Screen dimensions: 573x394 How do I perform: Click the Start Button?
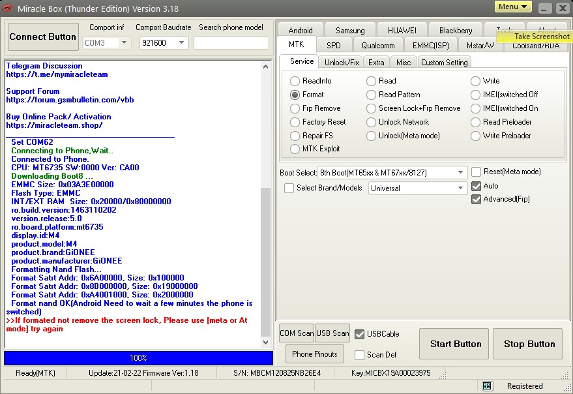[455, 344]
